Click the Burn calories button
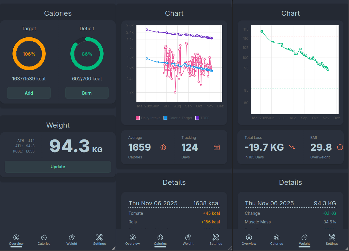The image size is (349, 251). click(x=87, y=93)
